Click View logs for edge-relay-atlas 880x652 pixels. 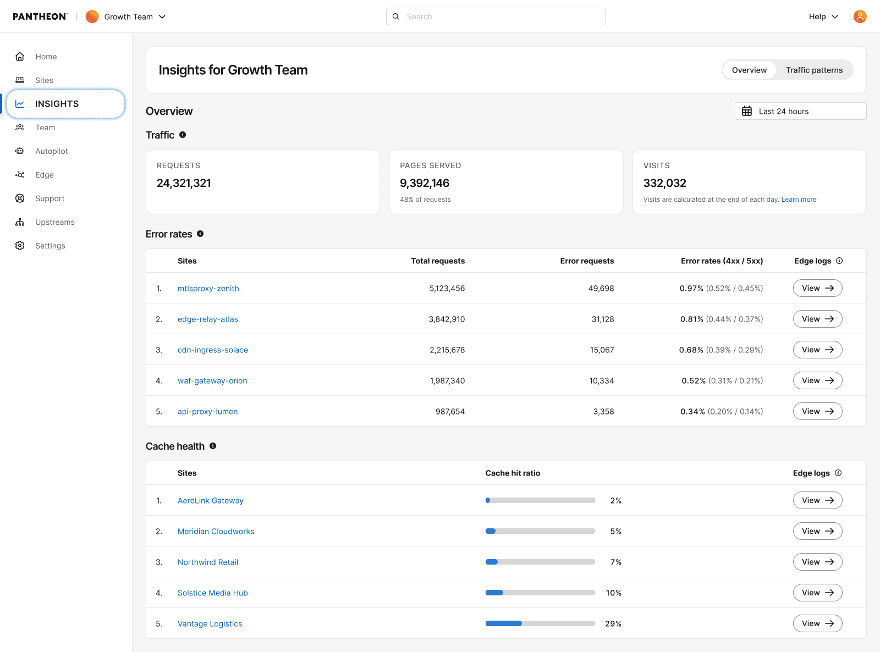click(x=817, y=319)
